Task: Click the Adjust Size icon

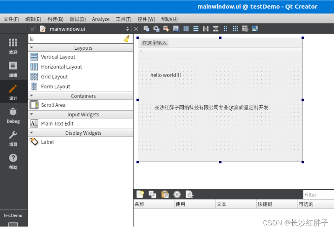Action: point(255,29)
